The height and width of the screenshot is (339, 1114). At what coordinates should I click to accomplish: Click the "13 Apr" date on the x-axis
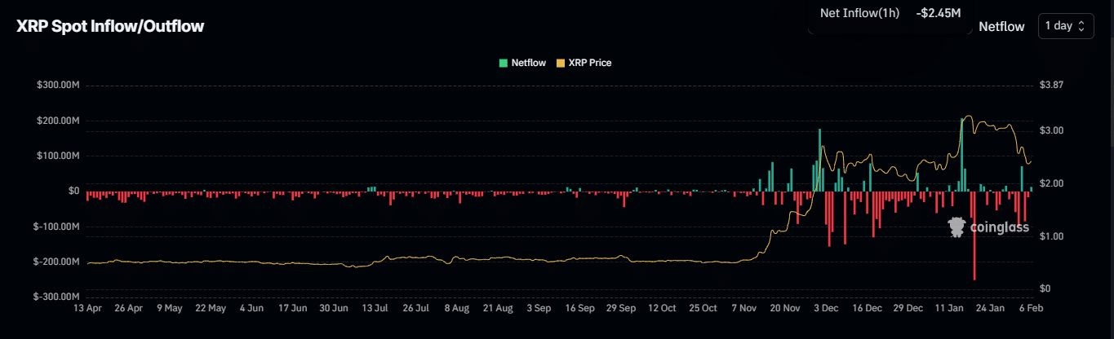tap(87, 309)
